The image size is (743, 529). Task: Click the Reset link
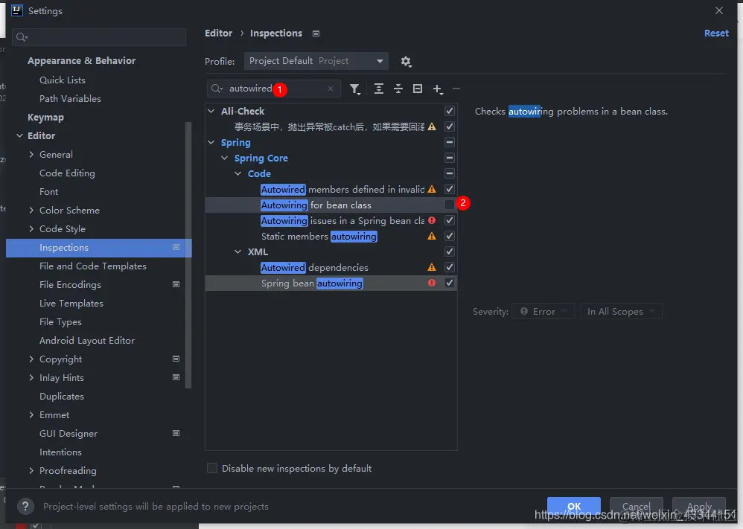(x=716, y=33)
